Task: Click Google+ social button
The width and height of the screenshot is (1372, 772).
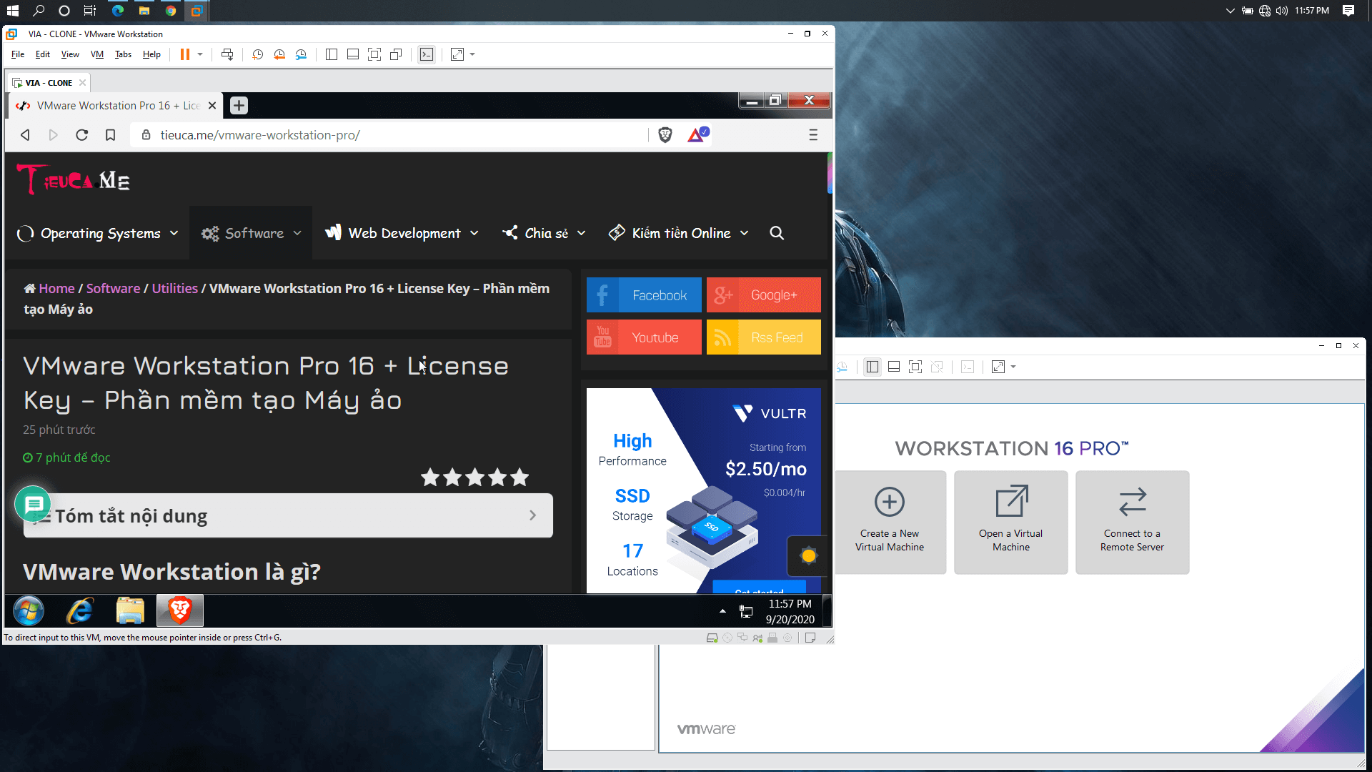Action: pyautogui.click(x=764, y=295)
